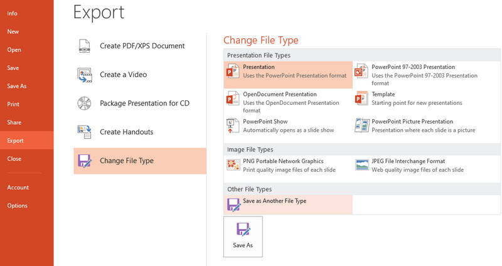Select the PowerPoint 97-2003 Presentation format option
Screen dimensions: 502x266
[426, 75]
